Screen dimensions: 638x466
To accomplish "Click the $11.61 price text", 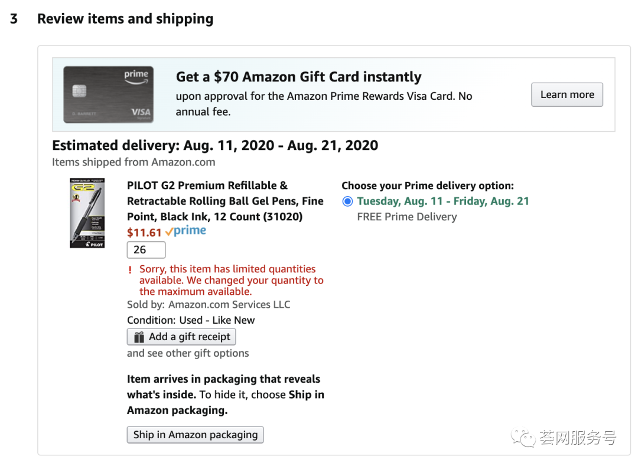I will tap(144, 232).
